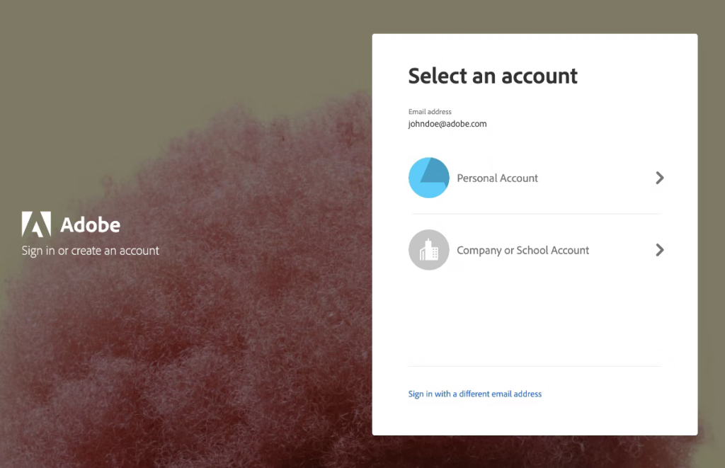Screen dimensions: 725x468
Task: Click "Sign in or create an account" tagline
Action: pyautogui.click(x=91, y=251)
